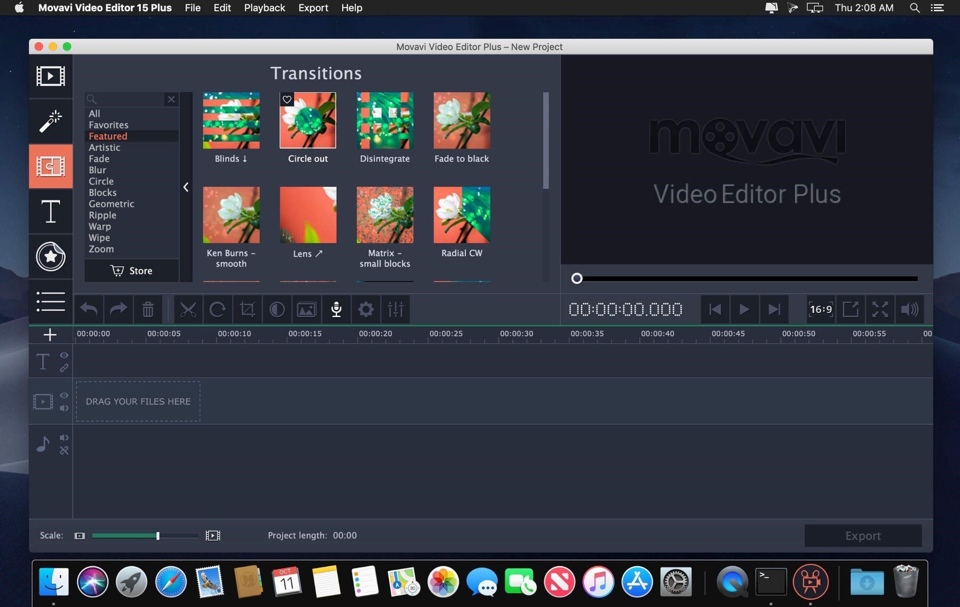
Task: Expand the Geometric transitions category
Action: [x=111, y=203]
